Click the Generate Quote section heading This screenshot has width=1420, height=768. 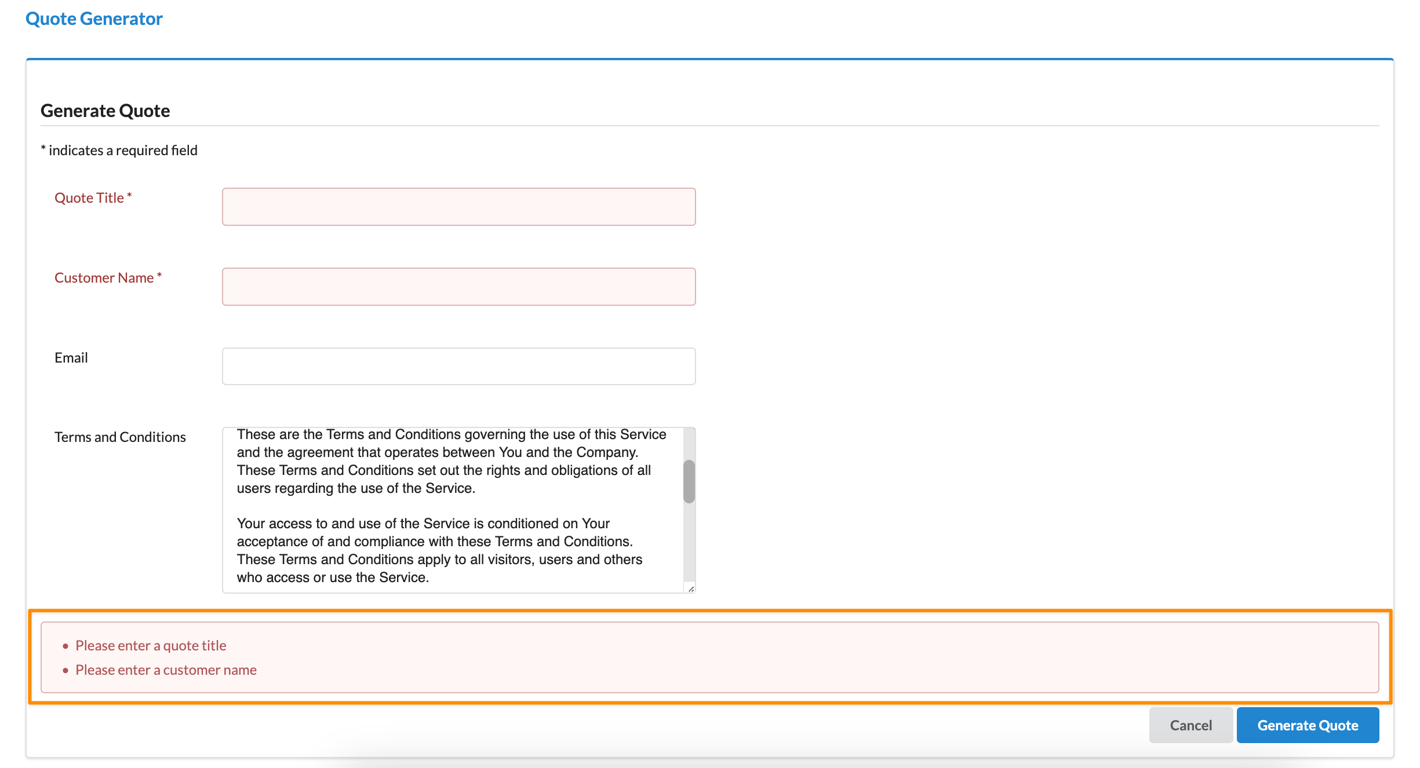(x=105, y=111)
